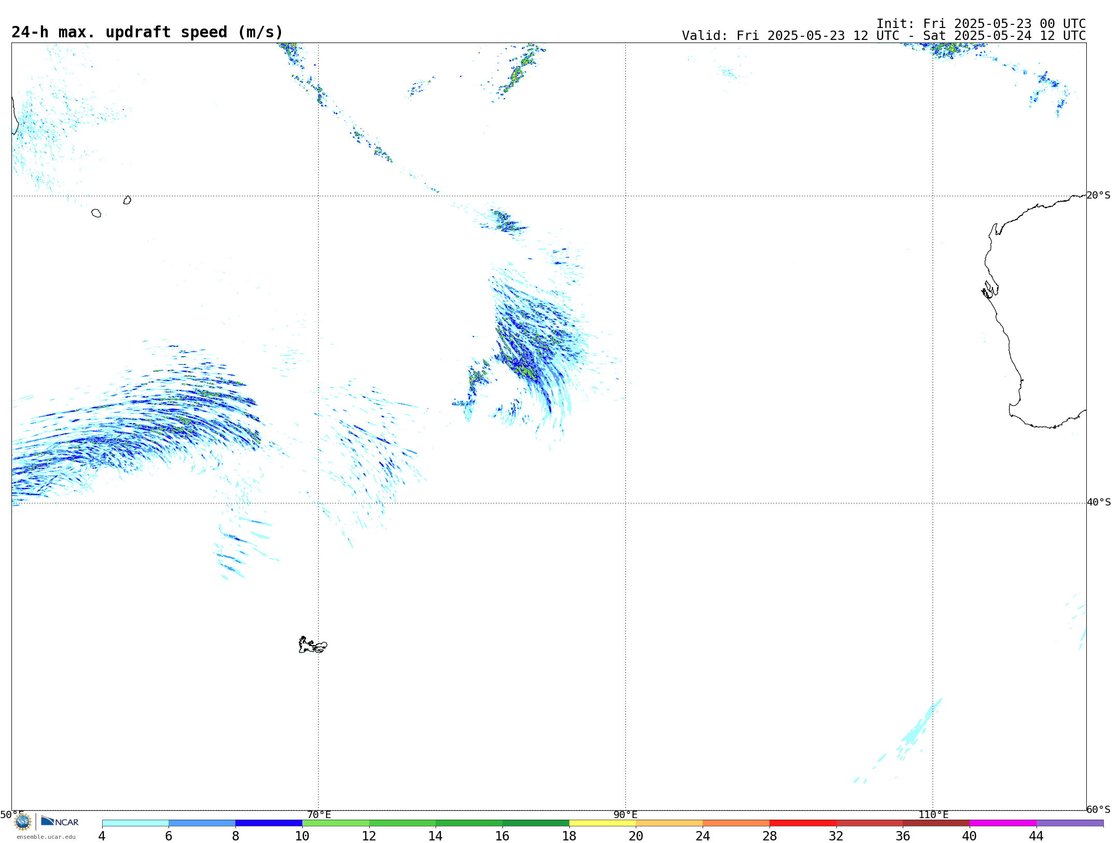Image resolution: width=1120 pixels, height=843 pixels.
Task: Select the dark blue 8–10 m/s swatch
Action: point(269,823)
